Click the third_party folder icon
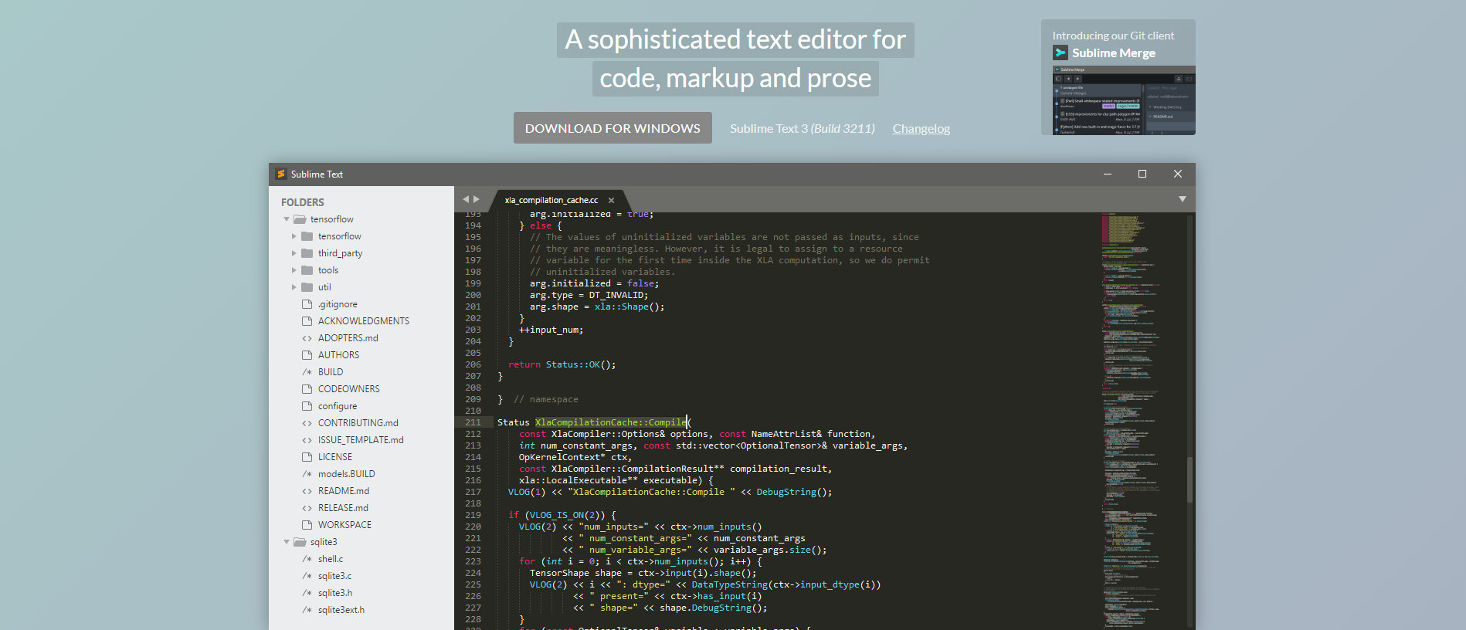The image size is (1466, 630). point(307,253)
